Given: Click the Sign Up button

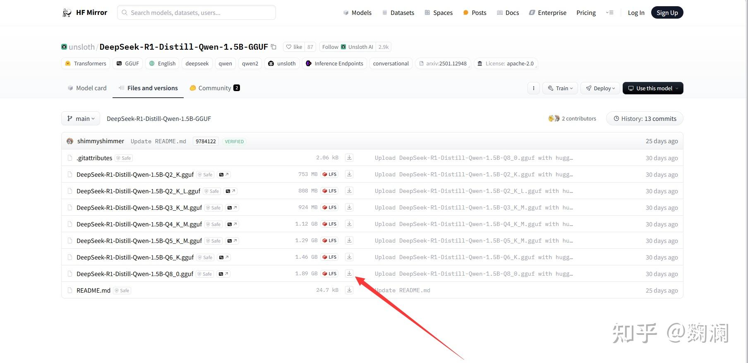Looking at the screenshot, I should [667, 13].
